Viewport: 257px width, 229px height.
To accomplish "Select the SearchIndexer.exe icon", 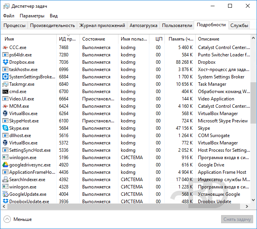I will (x=5, y=180).
